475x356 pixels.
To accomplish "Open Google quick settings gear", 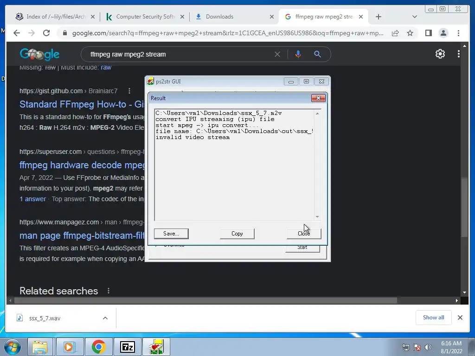I will point(440,54).
